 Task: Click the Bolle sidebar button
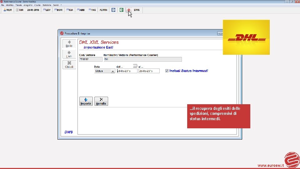pyautogui.click(x=69, y=44)
